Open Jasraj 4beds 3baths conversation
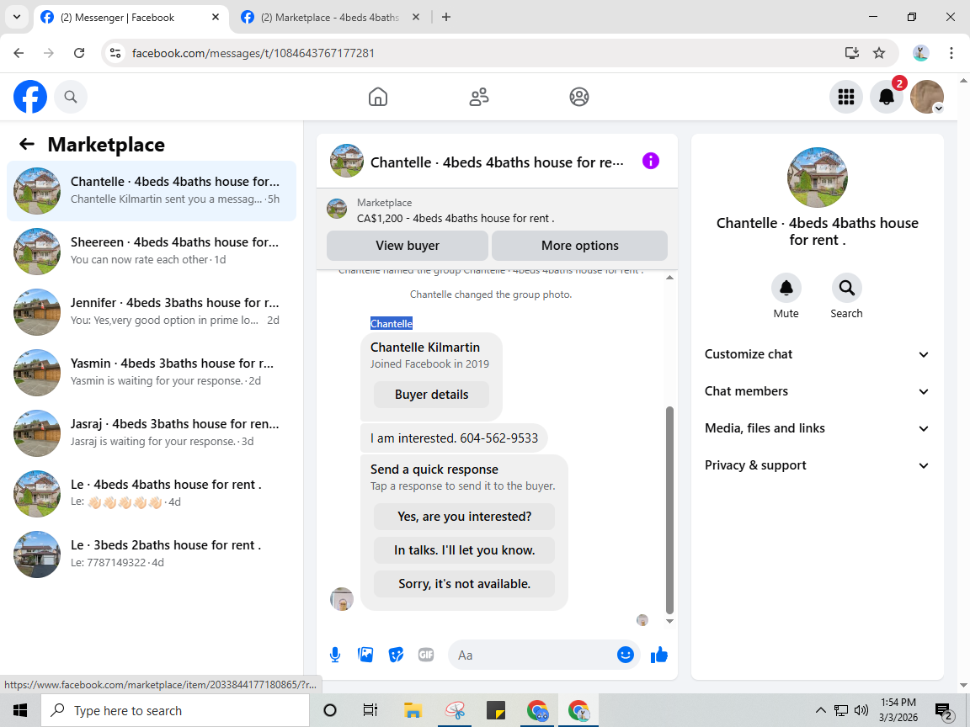Viewport: 970px width, 727px height. pos(152,432)
